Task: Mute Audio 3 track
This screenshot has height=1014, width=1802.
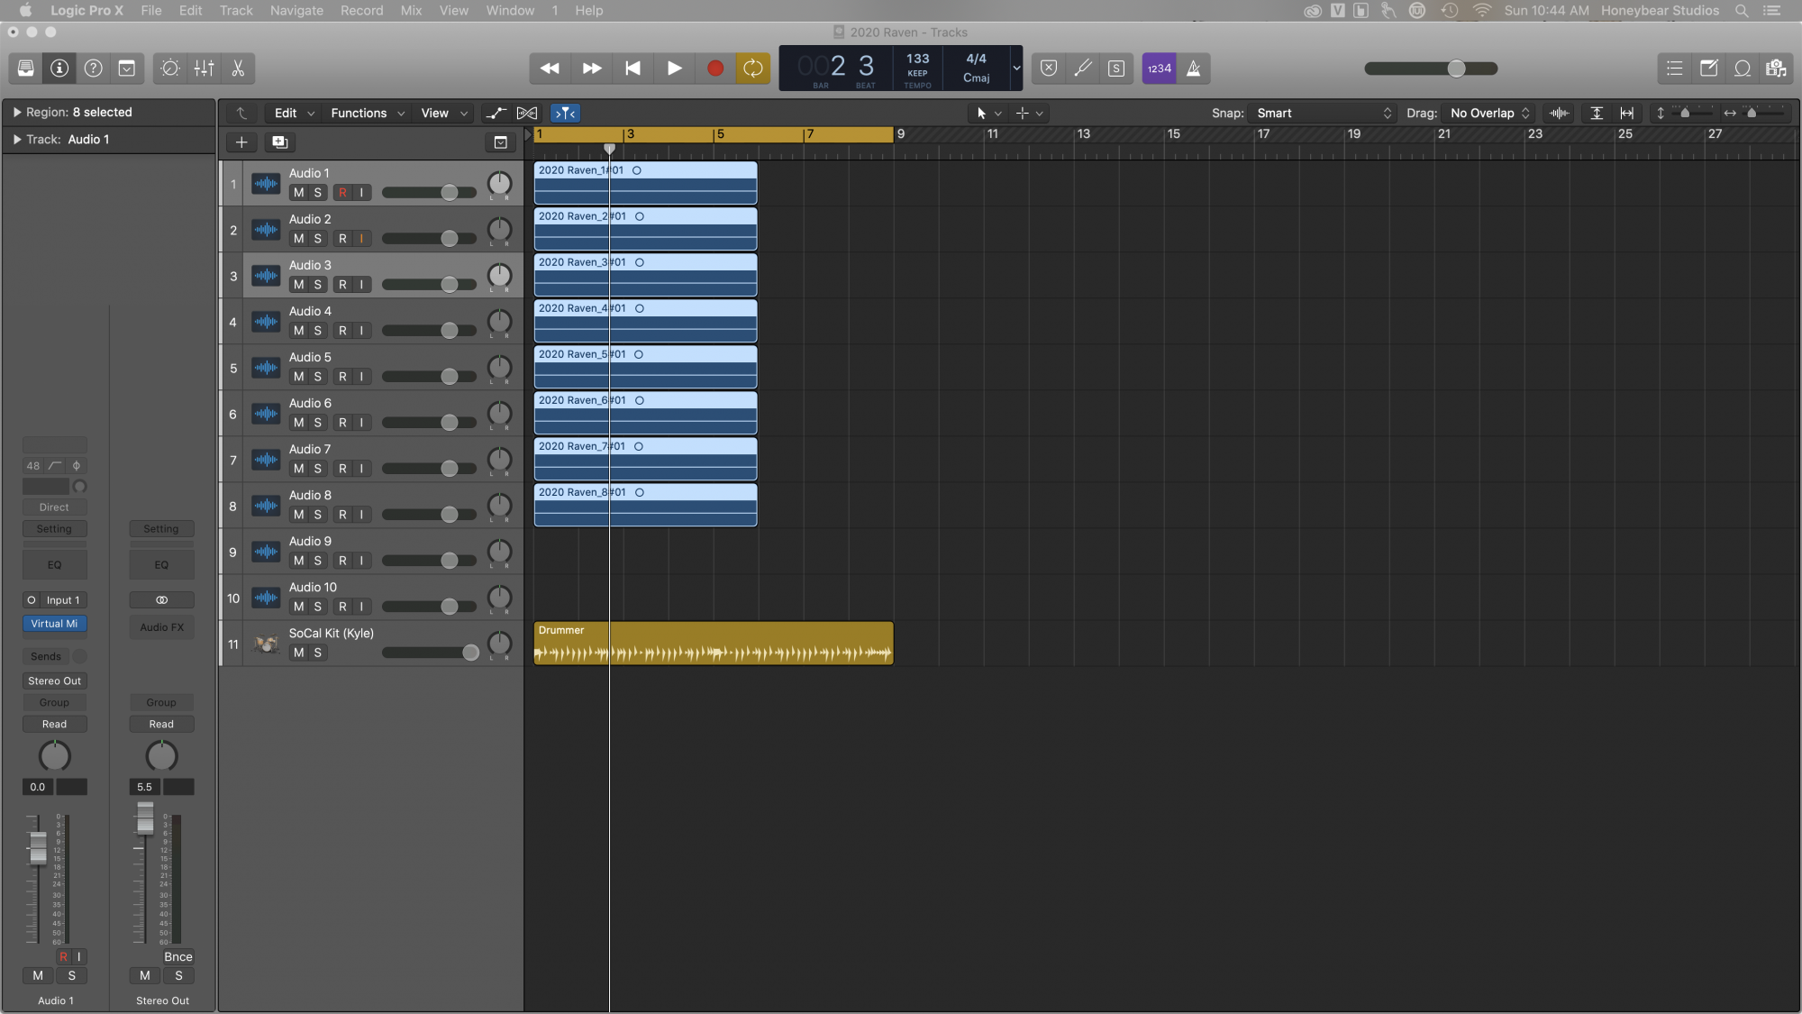Action: point(297,284)
